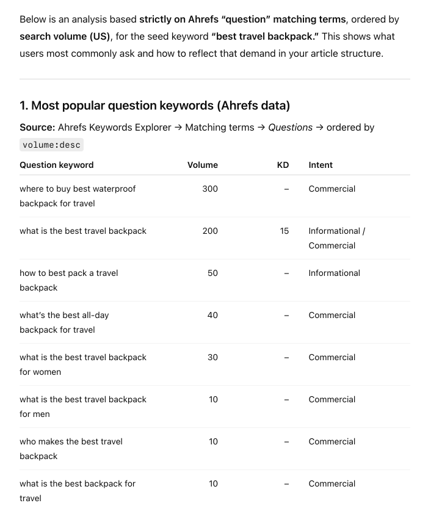This screenshot has height=525, width=431.
Task: Click 'who makes the best travel backpack'
Action: (x=71, y=449)
